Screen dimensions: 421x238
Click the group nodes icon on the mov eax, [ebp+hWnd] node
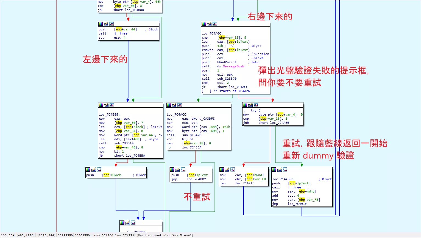233,170
